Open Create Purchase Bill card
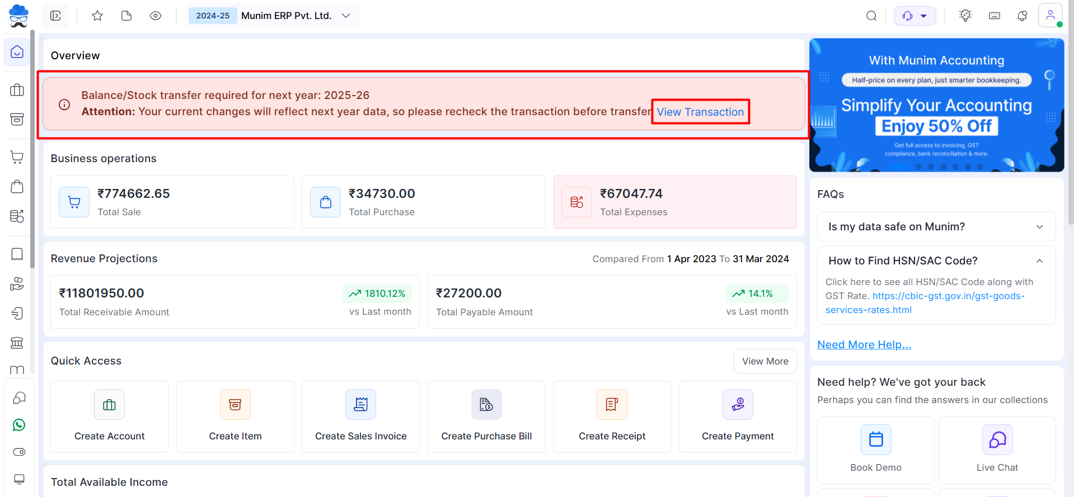Screen dimensions: 1074x497 click(486, 417)
